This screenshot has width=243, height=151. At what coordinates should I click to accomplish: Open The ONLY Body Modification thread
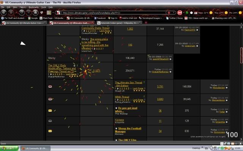[x=62, y=68]
